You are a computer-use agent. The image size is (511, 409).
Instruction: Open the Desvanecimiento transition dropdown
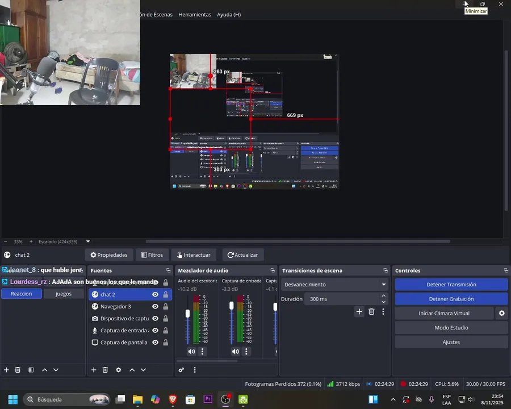click(x=334, y=285)
